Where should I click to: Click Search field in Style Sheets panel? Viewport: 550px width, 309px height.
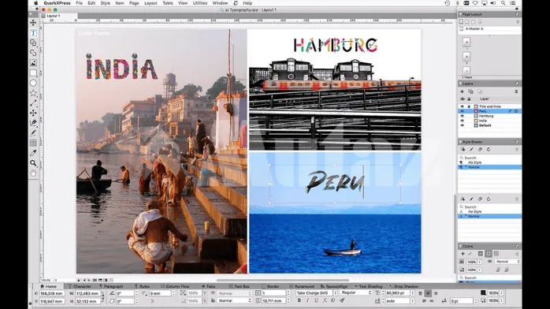489,158
